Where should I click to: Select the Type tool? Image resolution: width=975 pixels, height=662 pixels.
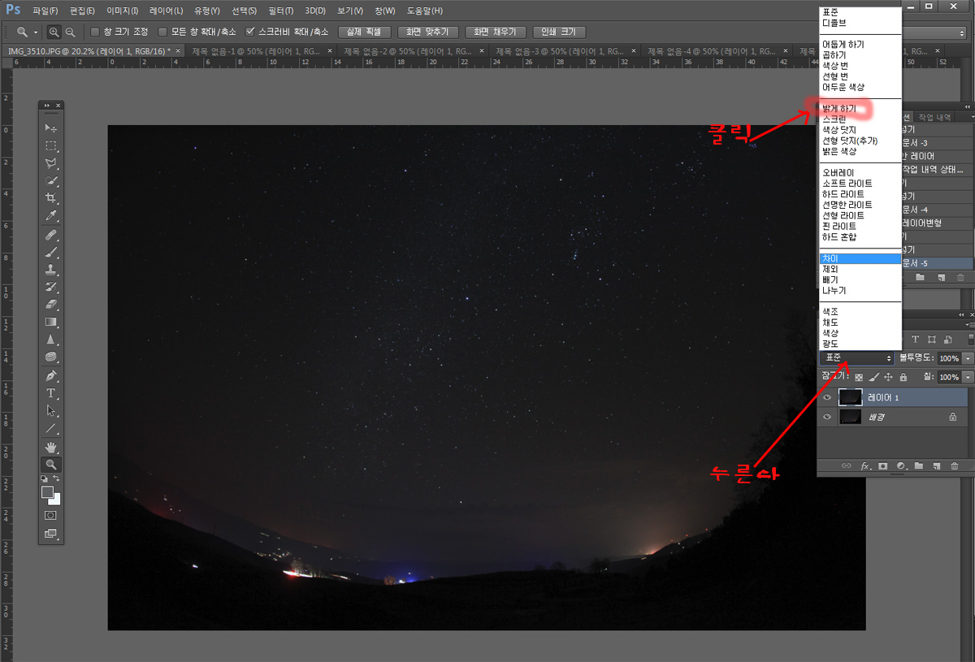51,393
